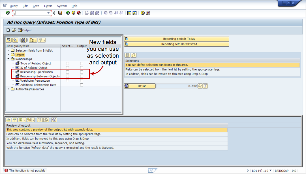Click the binoculars search icon above the field list
This screenshot has height=174, width=306.
pyautogui.click(x=23, y=40)
